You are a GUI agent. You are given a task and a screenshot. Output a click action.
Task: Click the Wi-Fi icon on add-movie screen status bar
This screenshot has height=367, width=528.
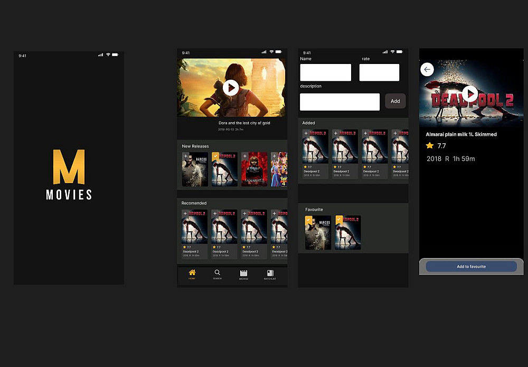click(x=393, y=52)
